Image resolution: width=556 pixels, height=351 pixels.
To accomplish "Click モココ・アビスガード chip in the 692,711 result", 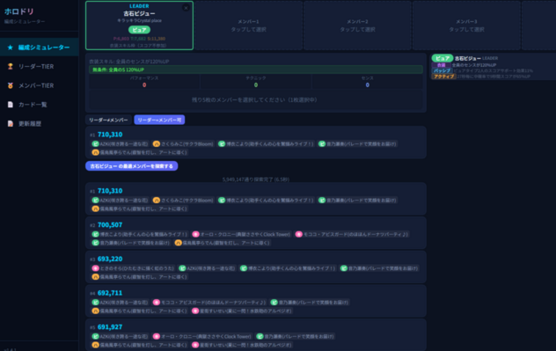I will [x=209, y=303].
